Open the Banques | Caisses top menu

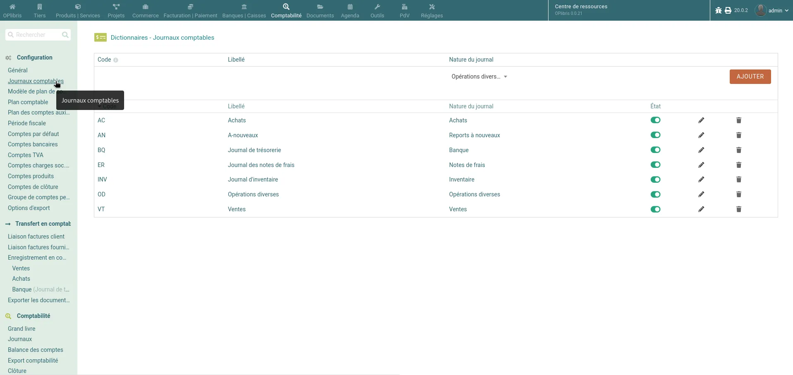(244, 10)
